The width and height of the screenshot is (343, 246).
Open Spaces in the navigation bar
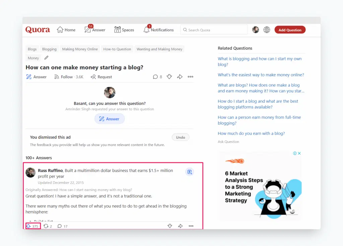tap(124, 30)
